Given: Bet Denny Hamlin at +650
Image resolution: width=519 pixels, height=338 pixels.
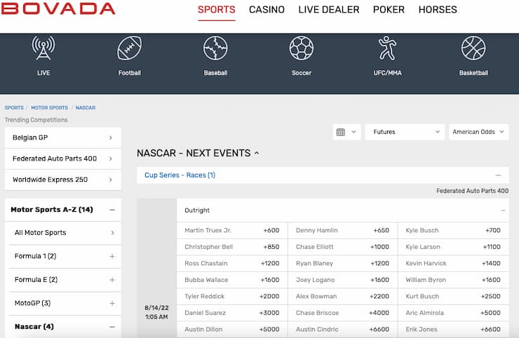Looking at the screenshot, I should [x=342, y=231].
